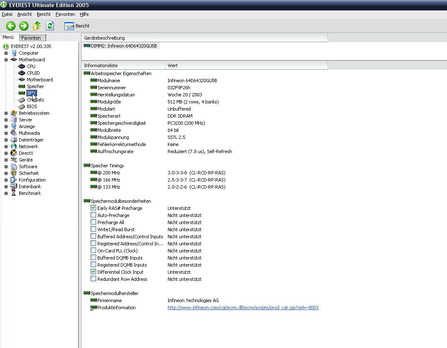Expand the Benchmark tree node
The height and width of the screenshot is (348, 447).
pyautogui.click(x=6, y=193)
